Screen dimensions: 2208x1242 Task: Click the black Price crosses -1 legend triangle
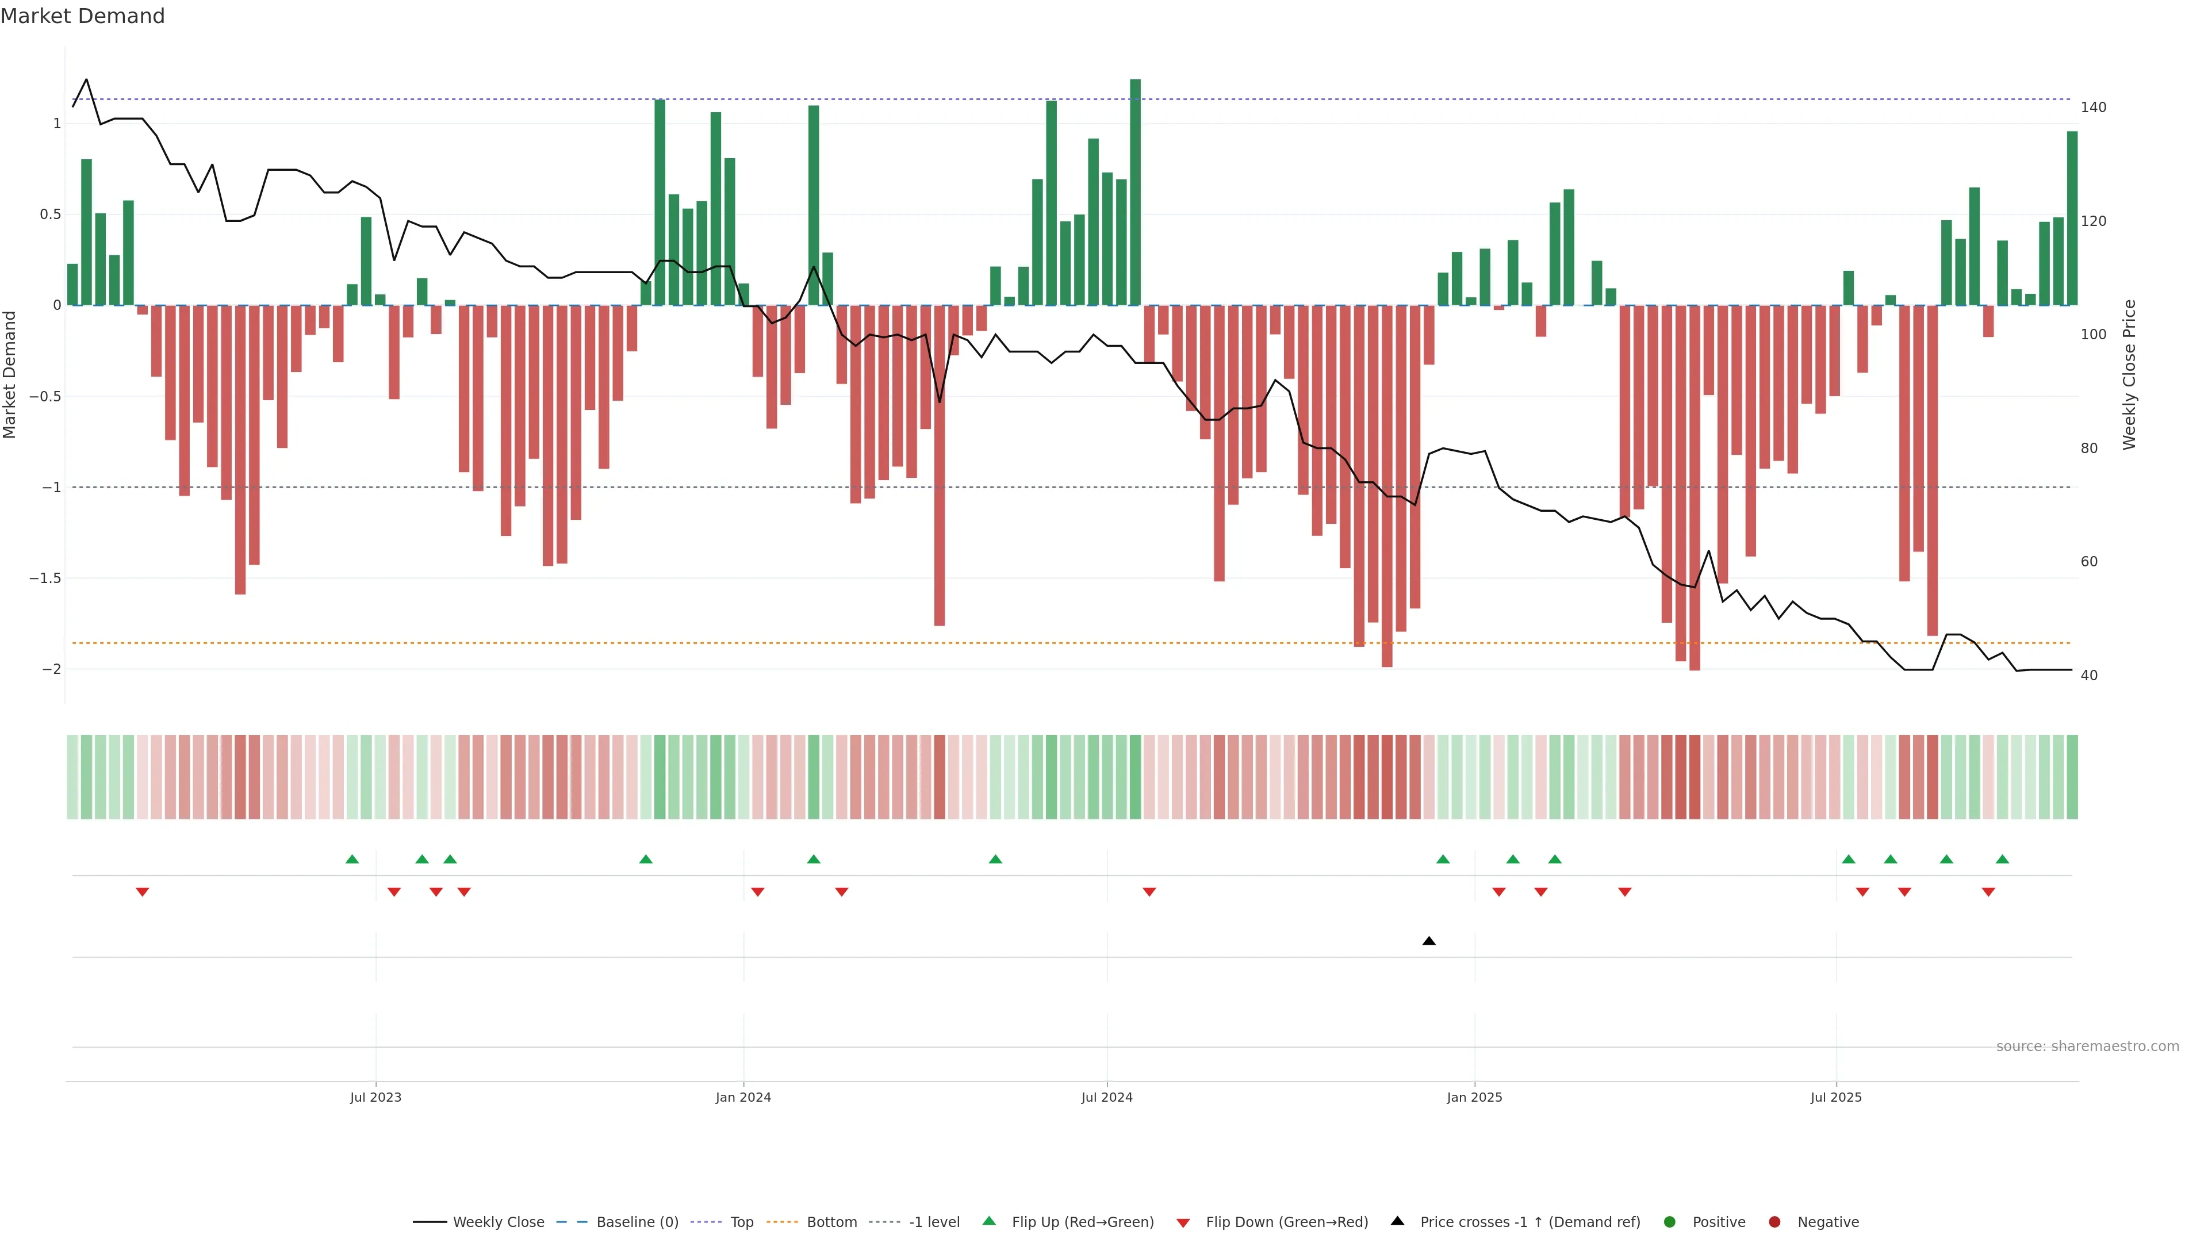click(x=1397, y=1221)
